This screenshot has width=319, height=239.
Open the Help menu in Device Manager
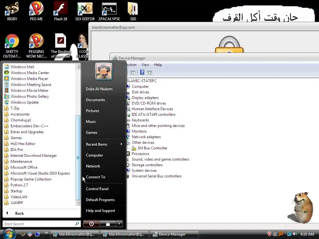point(158,65)
